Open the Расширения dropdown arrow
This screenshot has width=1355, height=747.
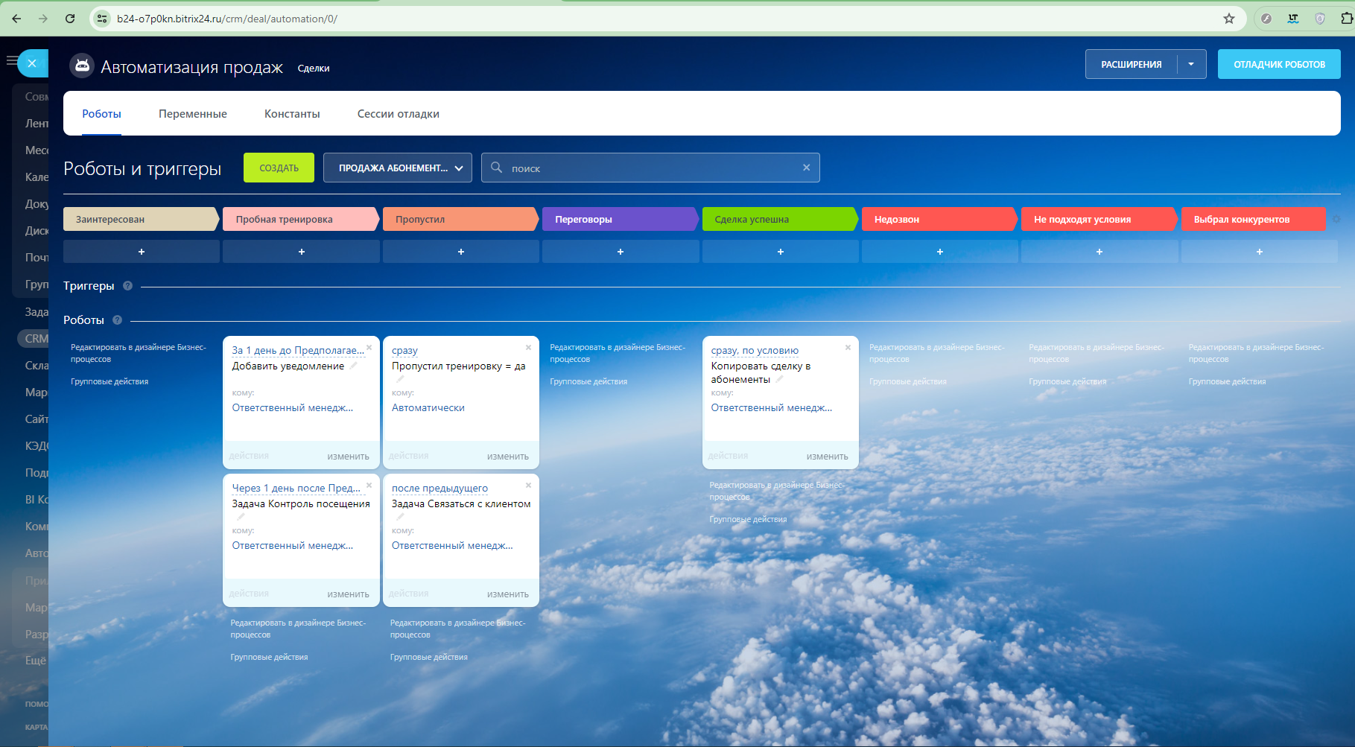pyautogui.click(x=1191, y=65)
